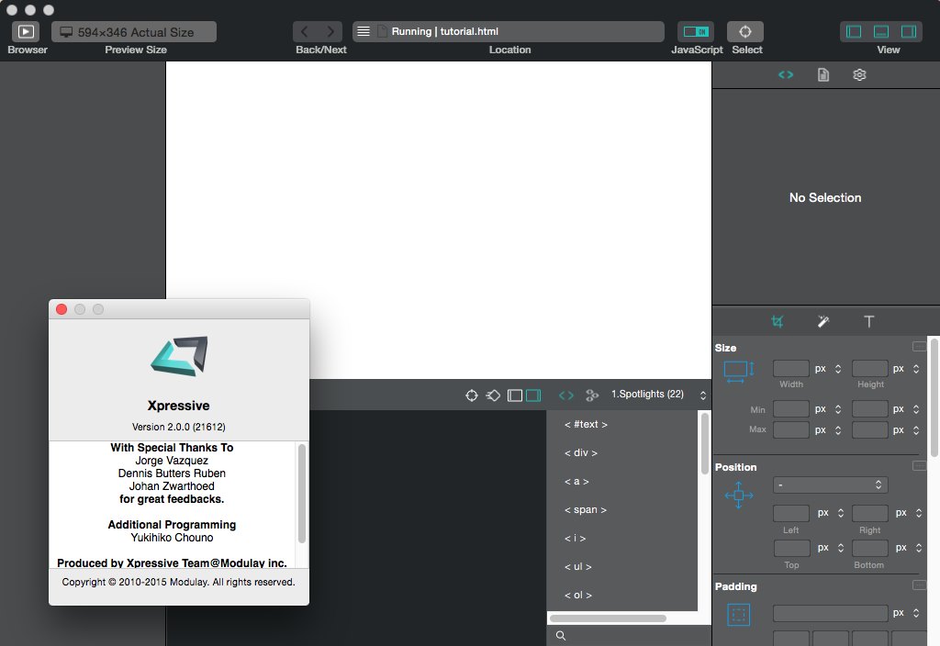940x646 pixels.
Task: Click the About window credits scrollbar
Action: pyautogui.click(x=301, y=493)
